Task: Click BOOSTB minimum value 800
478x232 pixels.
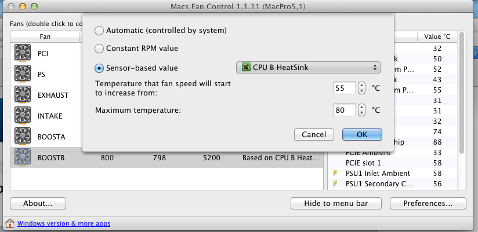Action: click(x=107, y=158)
